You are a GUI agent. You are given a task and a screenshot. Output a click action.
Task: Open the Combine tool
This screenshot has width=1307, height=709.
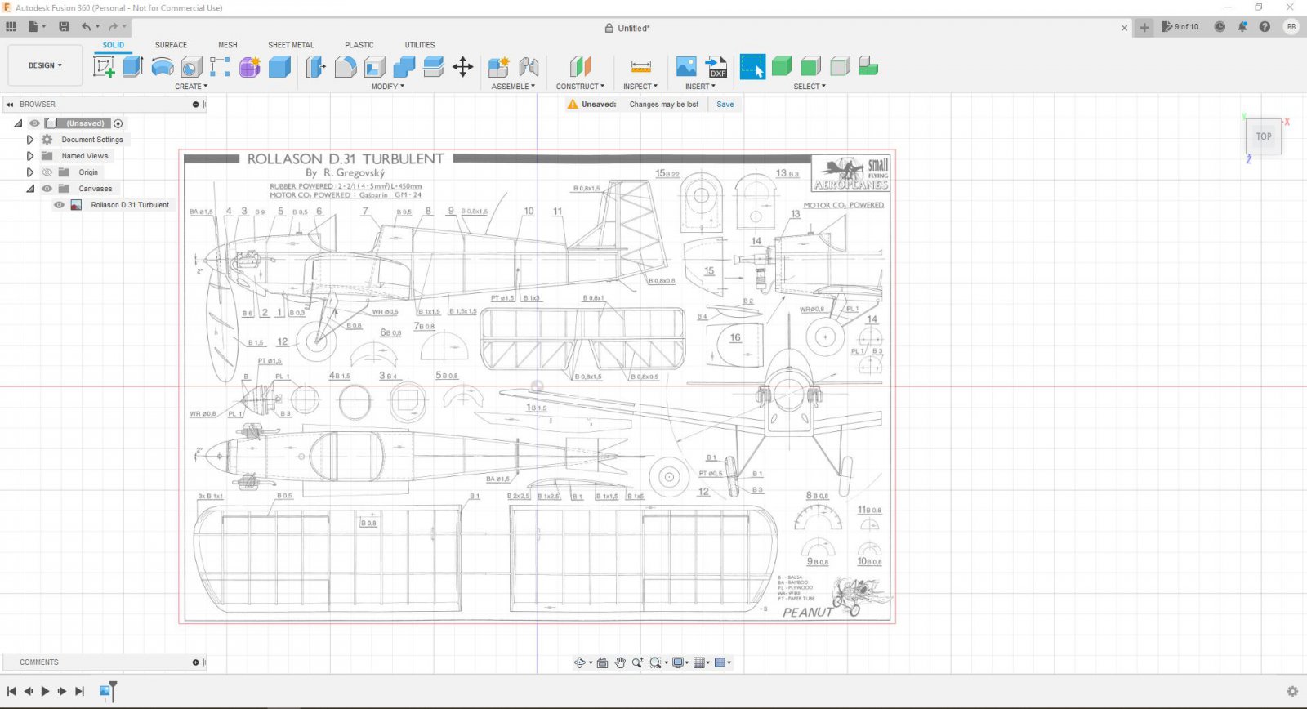click(x=404, y=67)
